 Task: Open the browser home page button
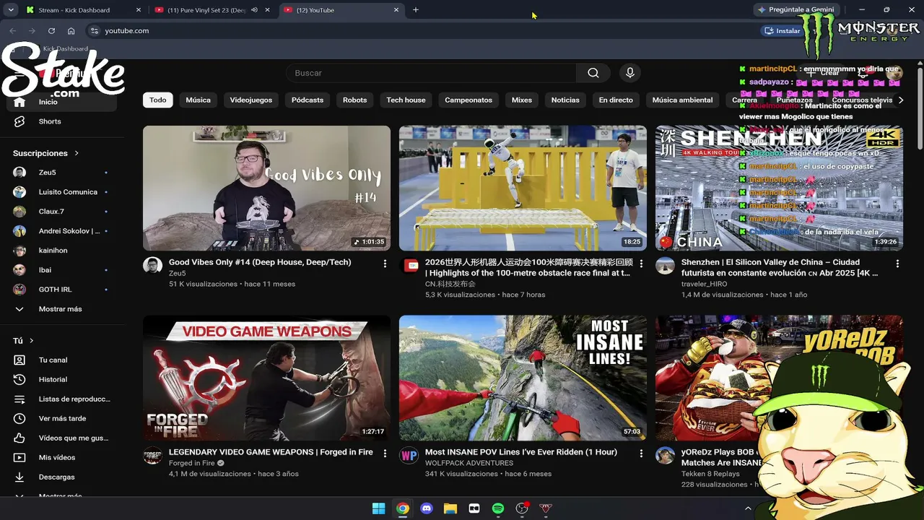point(71,31)
